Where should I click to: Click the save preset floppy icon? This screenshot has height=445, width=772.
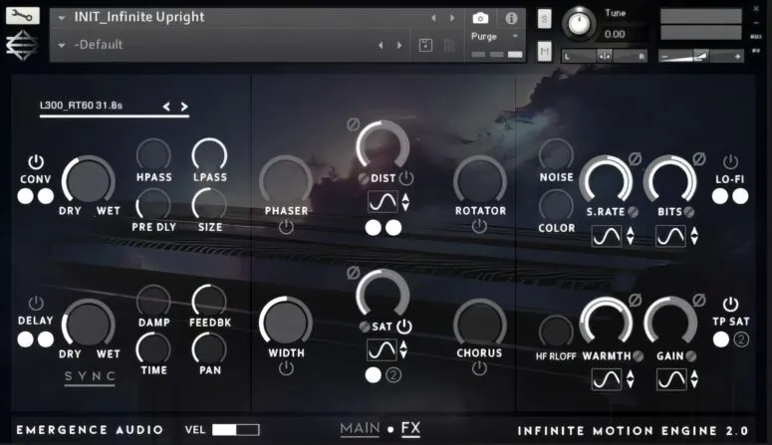pos(426,45)
